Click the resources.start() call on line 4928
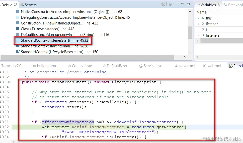 click(64, 107)
